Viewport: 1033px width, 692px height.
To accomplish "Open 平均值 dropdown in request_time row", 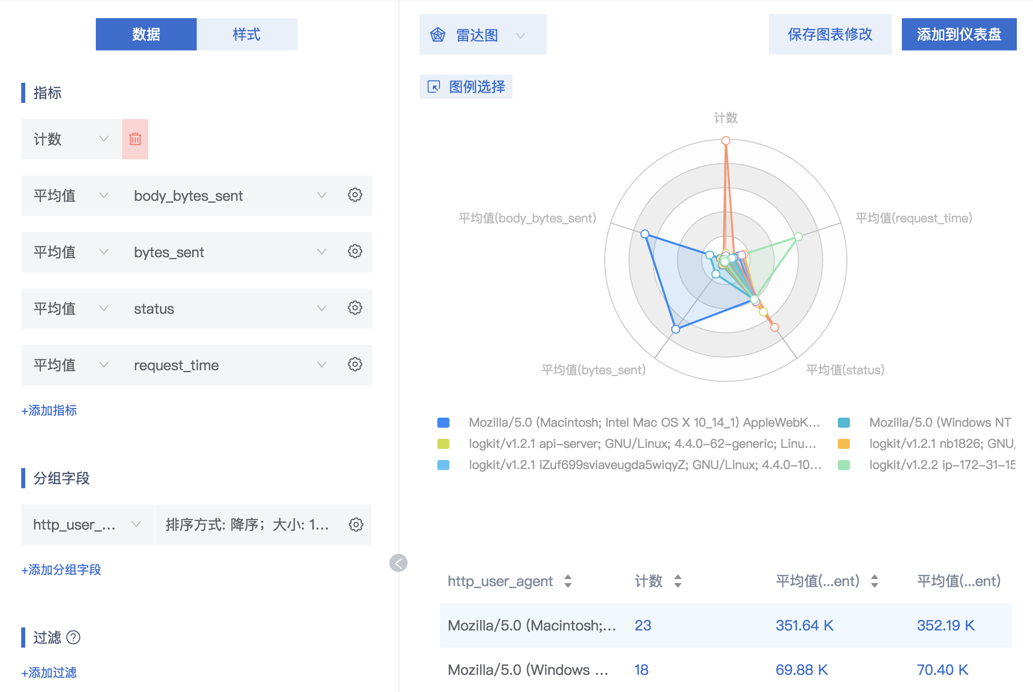I will pos(72,365).
